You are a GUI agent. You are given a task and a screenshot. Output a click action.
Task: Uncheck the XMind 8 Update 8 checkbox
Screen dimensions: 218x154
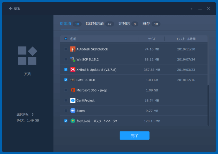pyautogui.click(x=66, y=70)
